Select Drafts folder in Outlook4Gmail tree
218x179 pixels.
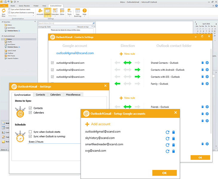click(x=10, y=42)
